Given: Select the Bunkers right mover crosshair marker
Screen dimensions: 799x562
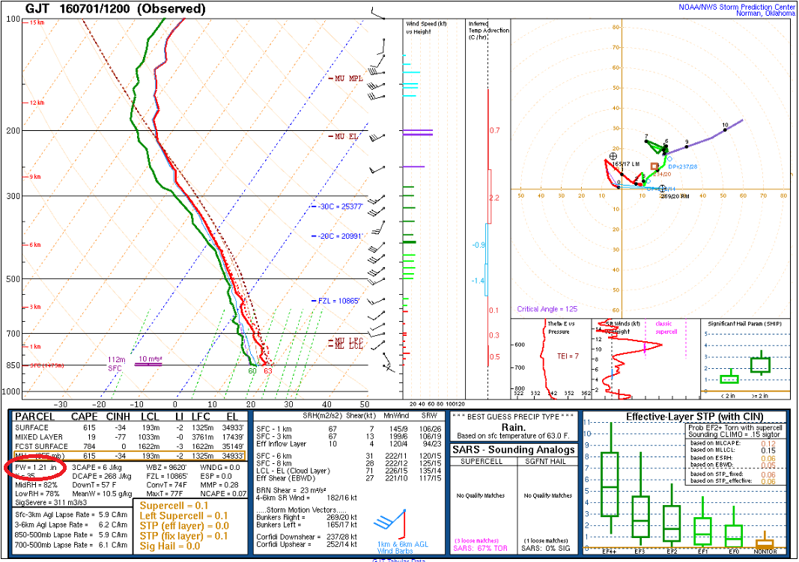Looking at the screenshot, I should click(662, 189).
